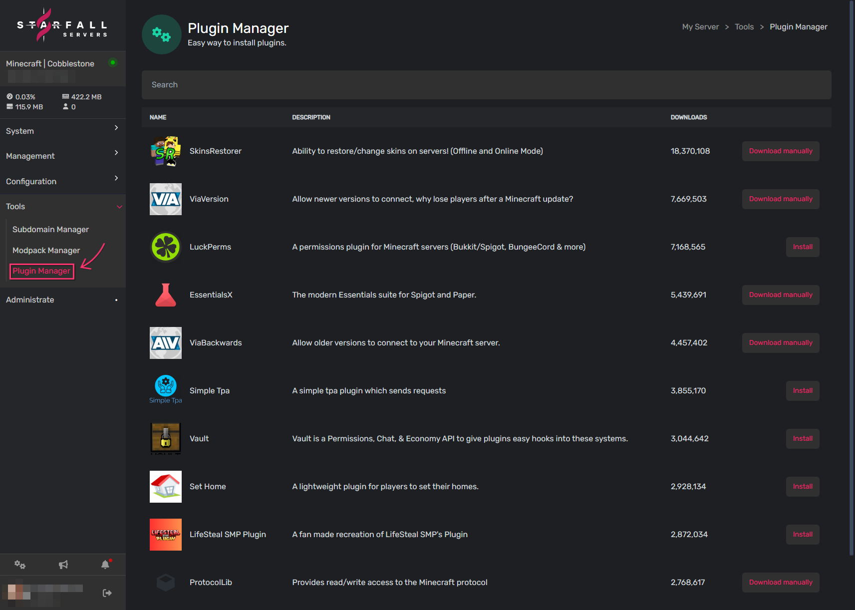Open the Administrate section

[x=62, y=300]
